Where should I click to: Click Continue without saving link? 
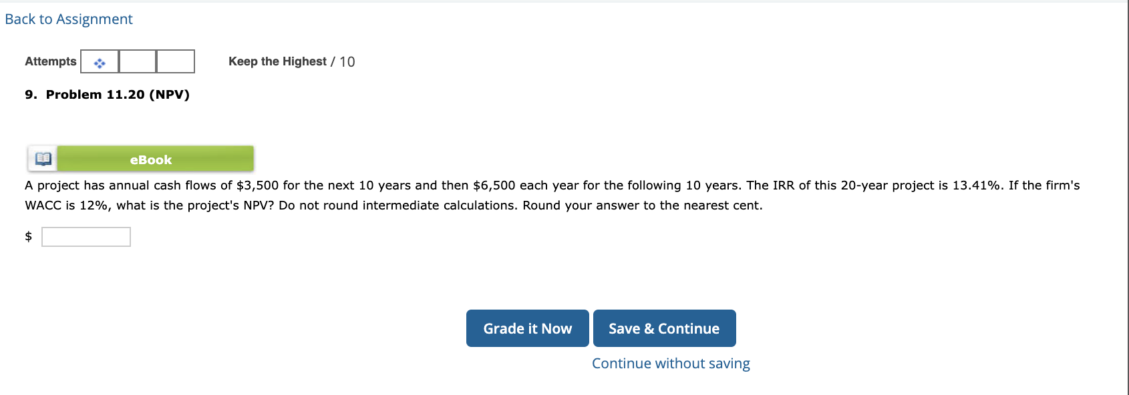tap(670, 363)
